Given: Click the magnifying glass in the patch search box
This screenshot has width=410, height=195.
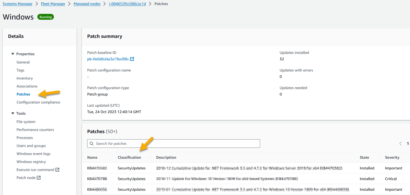Looking at the screenshot, I should tap(92, 144).
